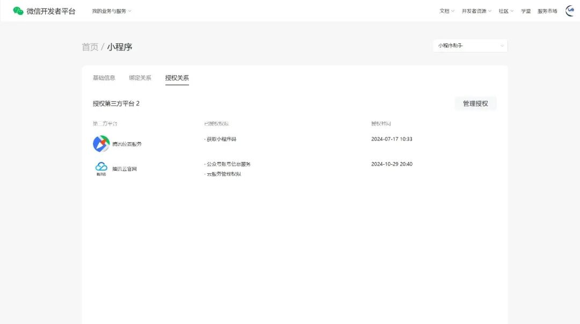Click the 腾讯位置服务 platform logo

coord(101,144)
